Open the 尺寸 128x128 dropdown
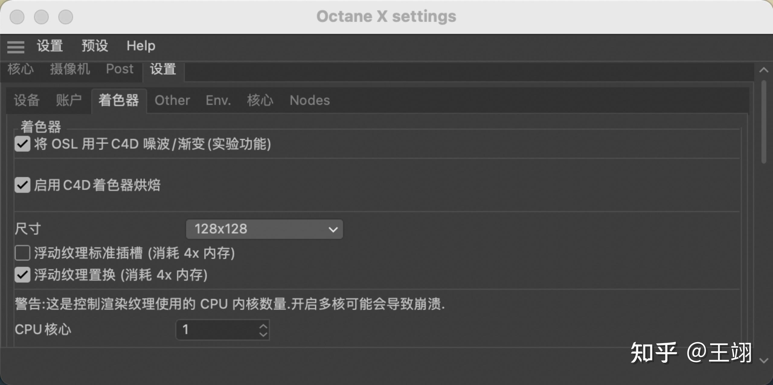This screenshot has width=773, height=385. (x=264, y=229)
